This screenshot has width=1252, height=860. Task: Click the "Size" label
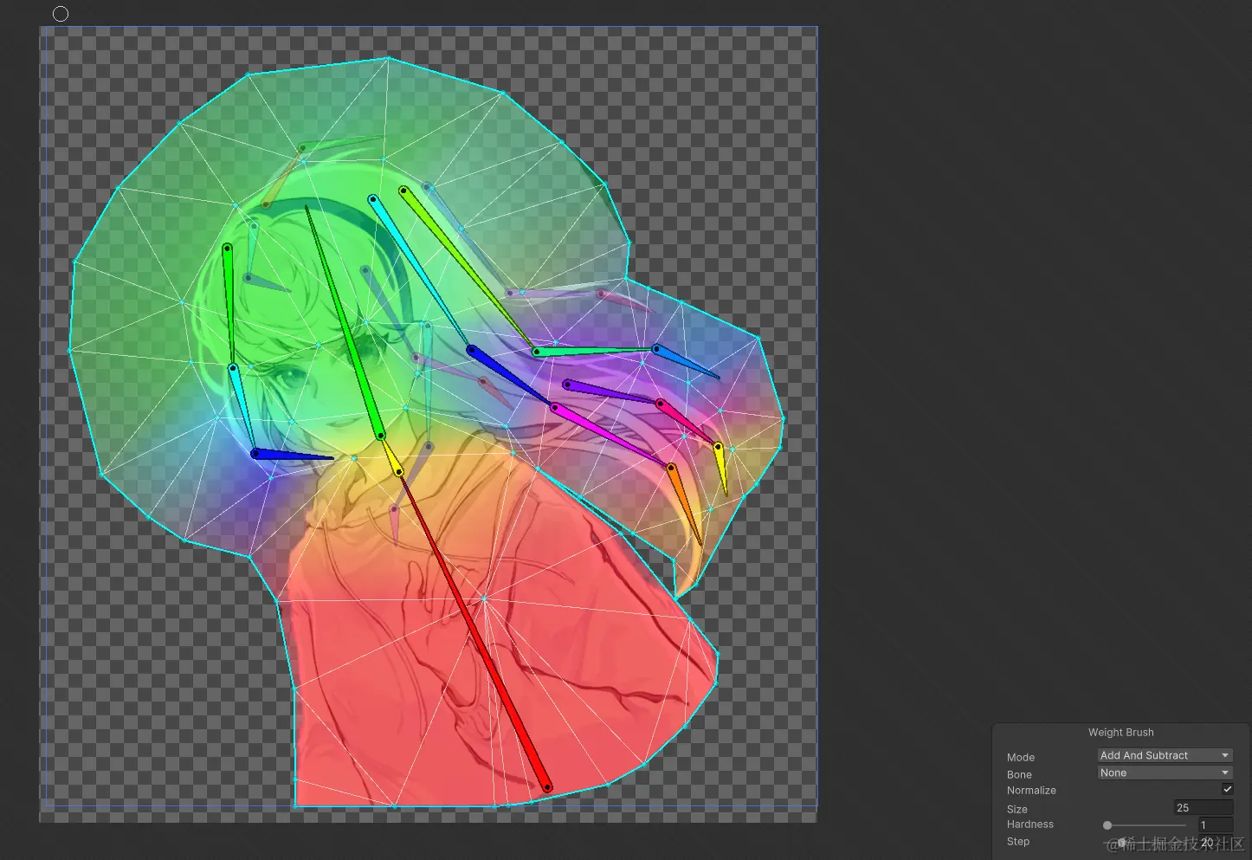[x=1017, y=810]
